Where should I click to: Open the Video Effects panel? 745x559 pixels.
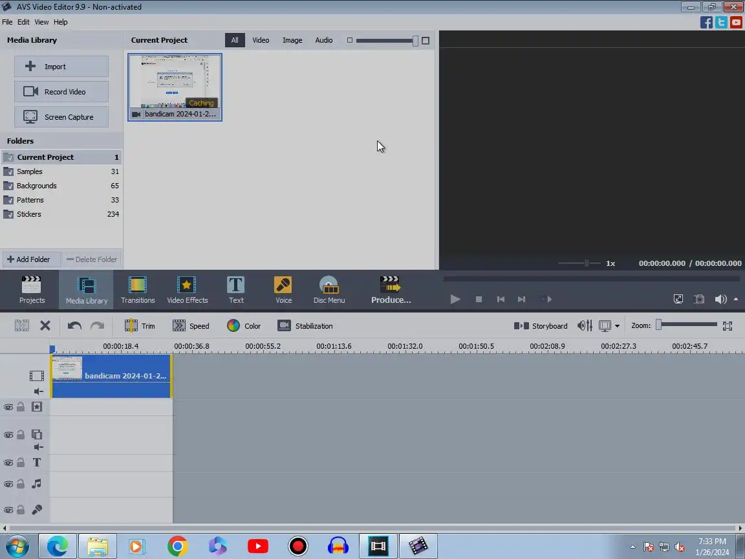(x=187, y=290)
